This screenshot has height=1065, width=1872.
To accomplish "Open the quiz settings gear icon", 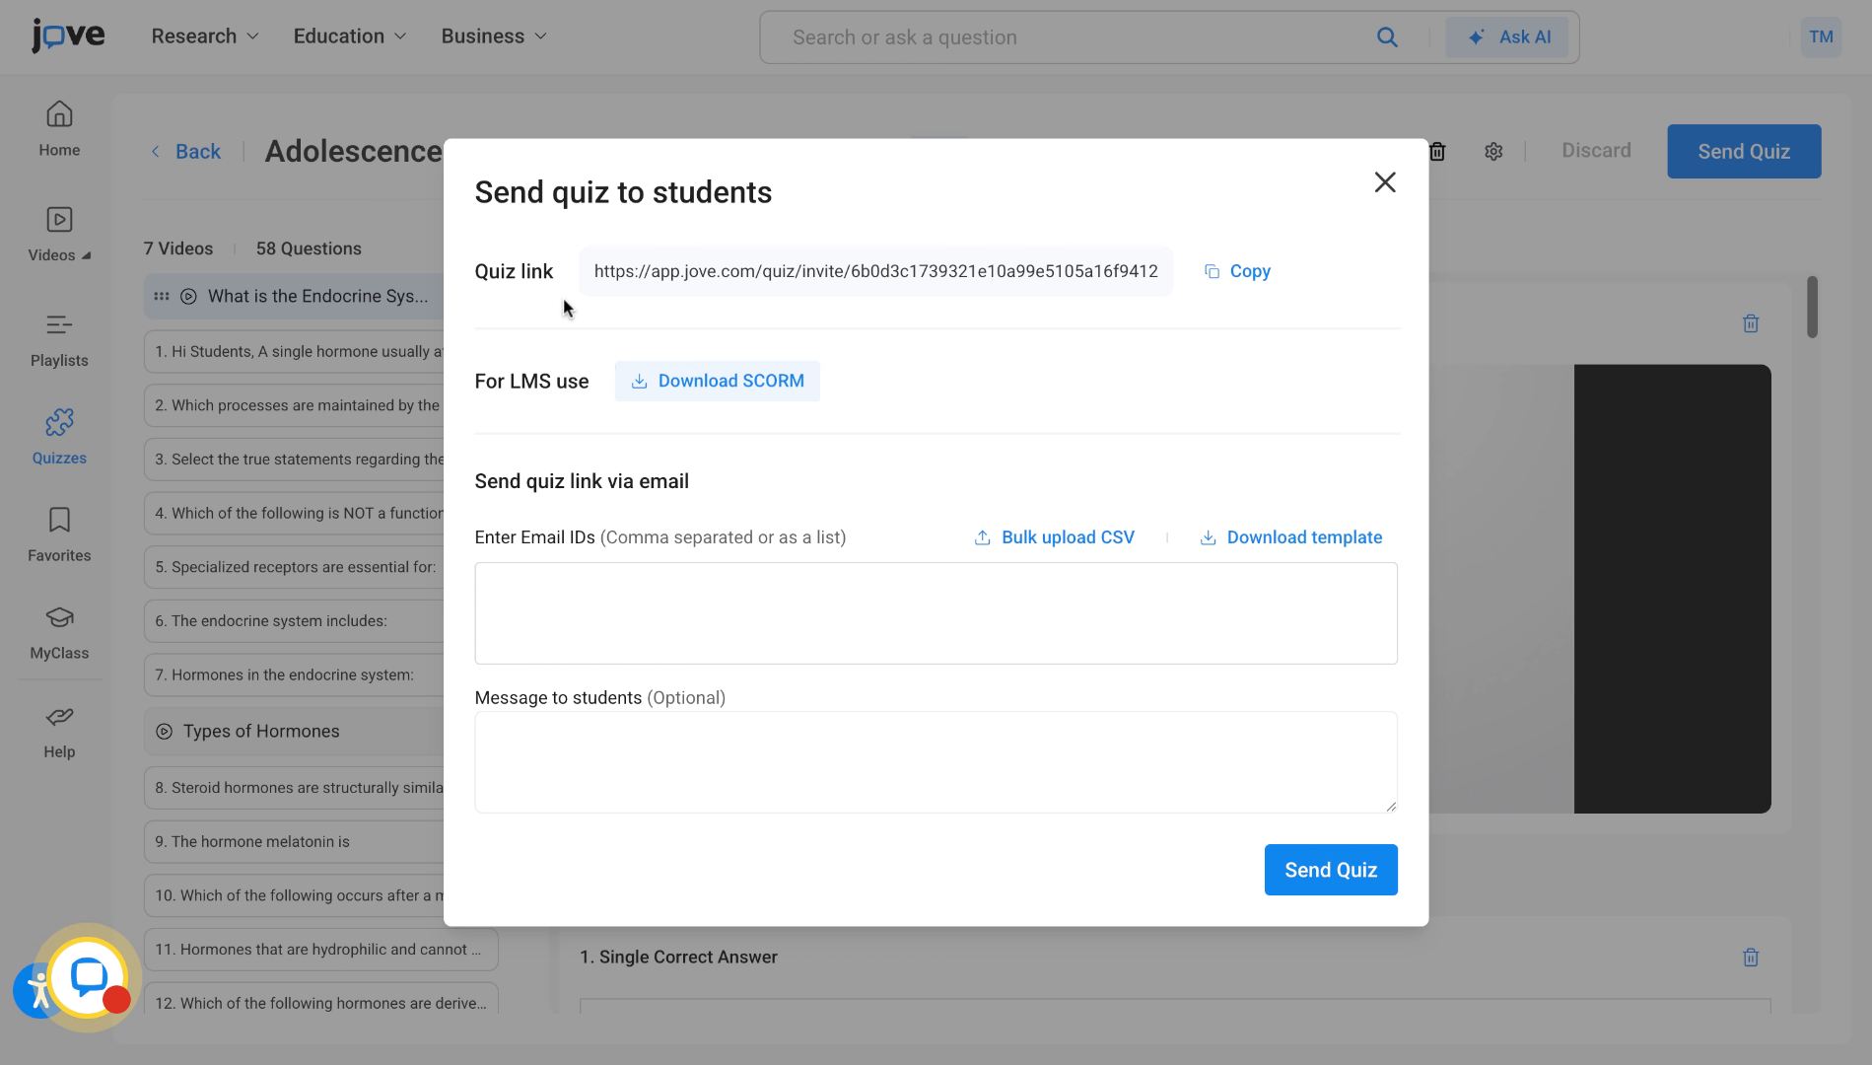I will tap(1493, 151).
